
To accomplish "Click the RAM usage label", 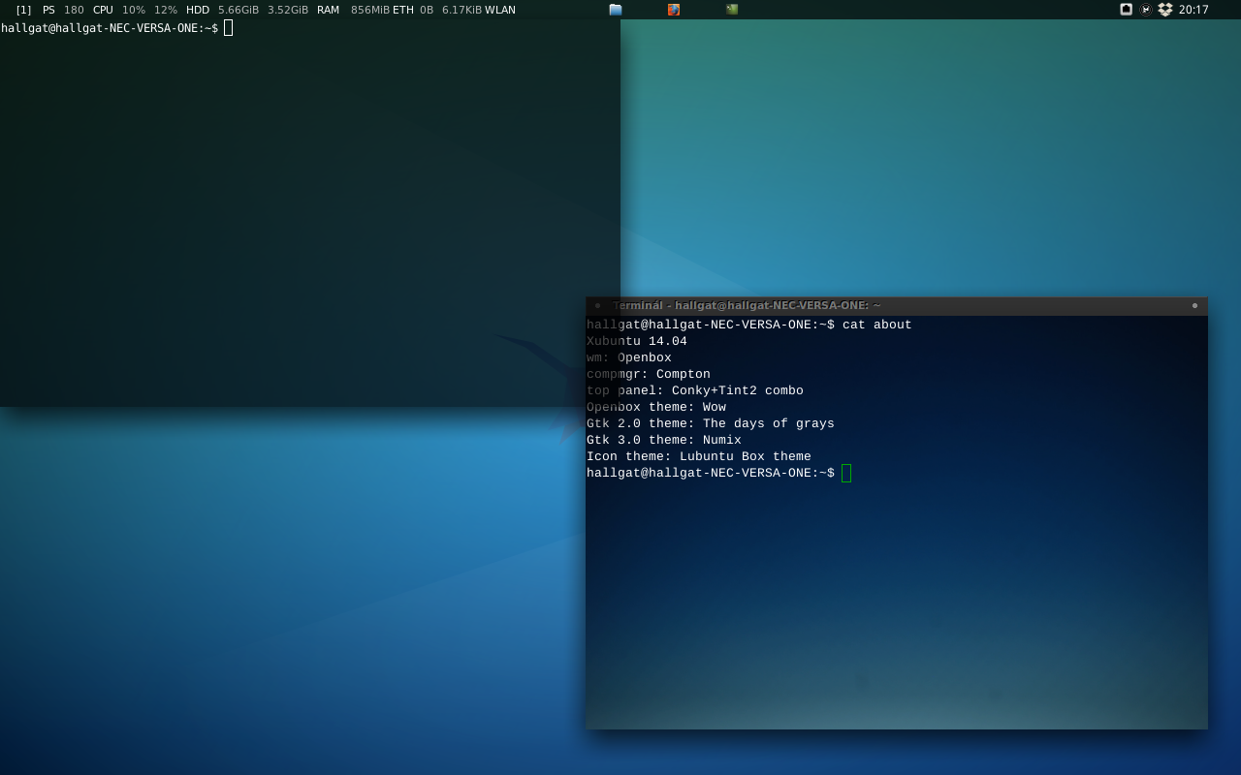I will (x=328, y=10).
